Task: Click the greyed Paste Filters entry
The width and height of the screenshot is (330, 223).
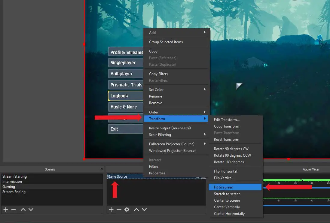Action: 176,80
